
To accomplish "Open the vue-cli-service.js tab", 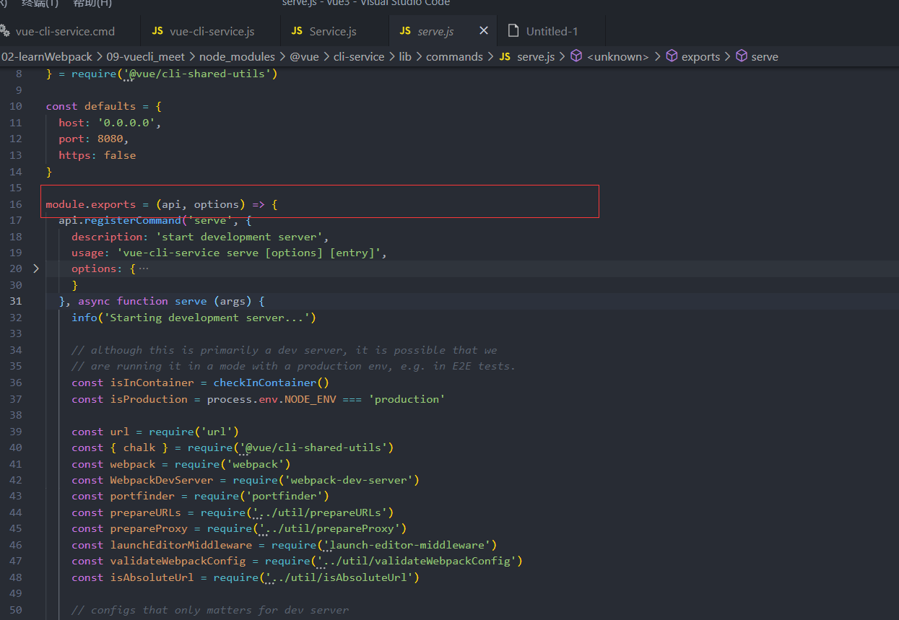I will tap(212, 31).
